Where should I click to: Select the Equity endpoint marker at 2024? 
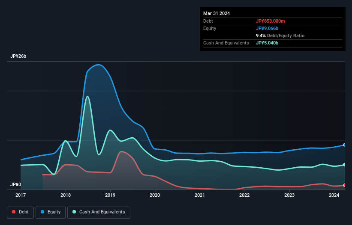point(345,145)
